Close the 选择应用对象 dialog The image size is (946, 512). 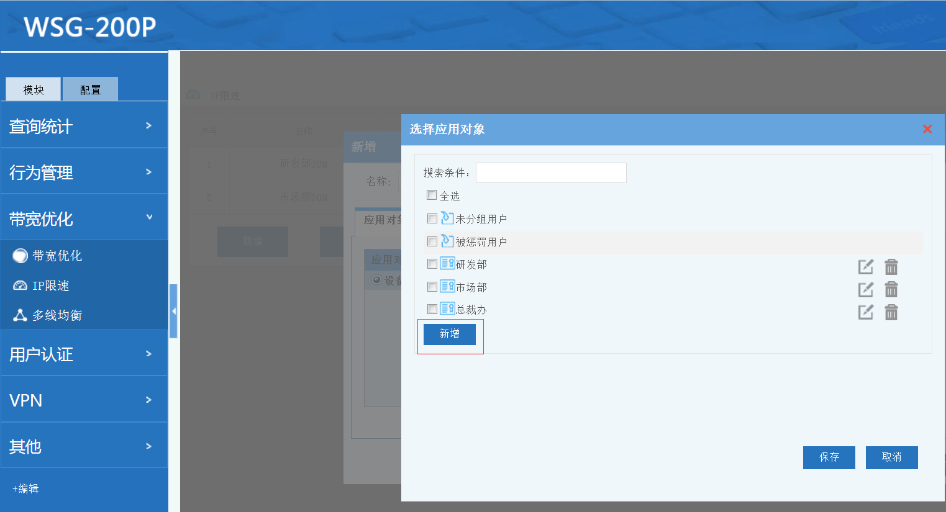(x=927, y=129)
